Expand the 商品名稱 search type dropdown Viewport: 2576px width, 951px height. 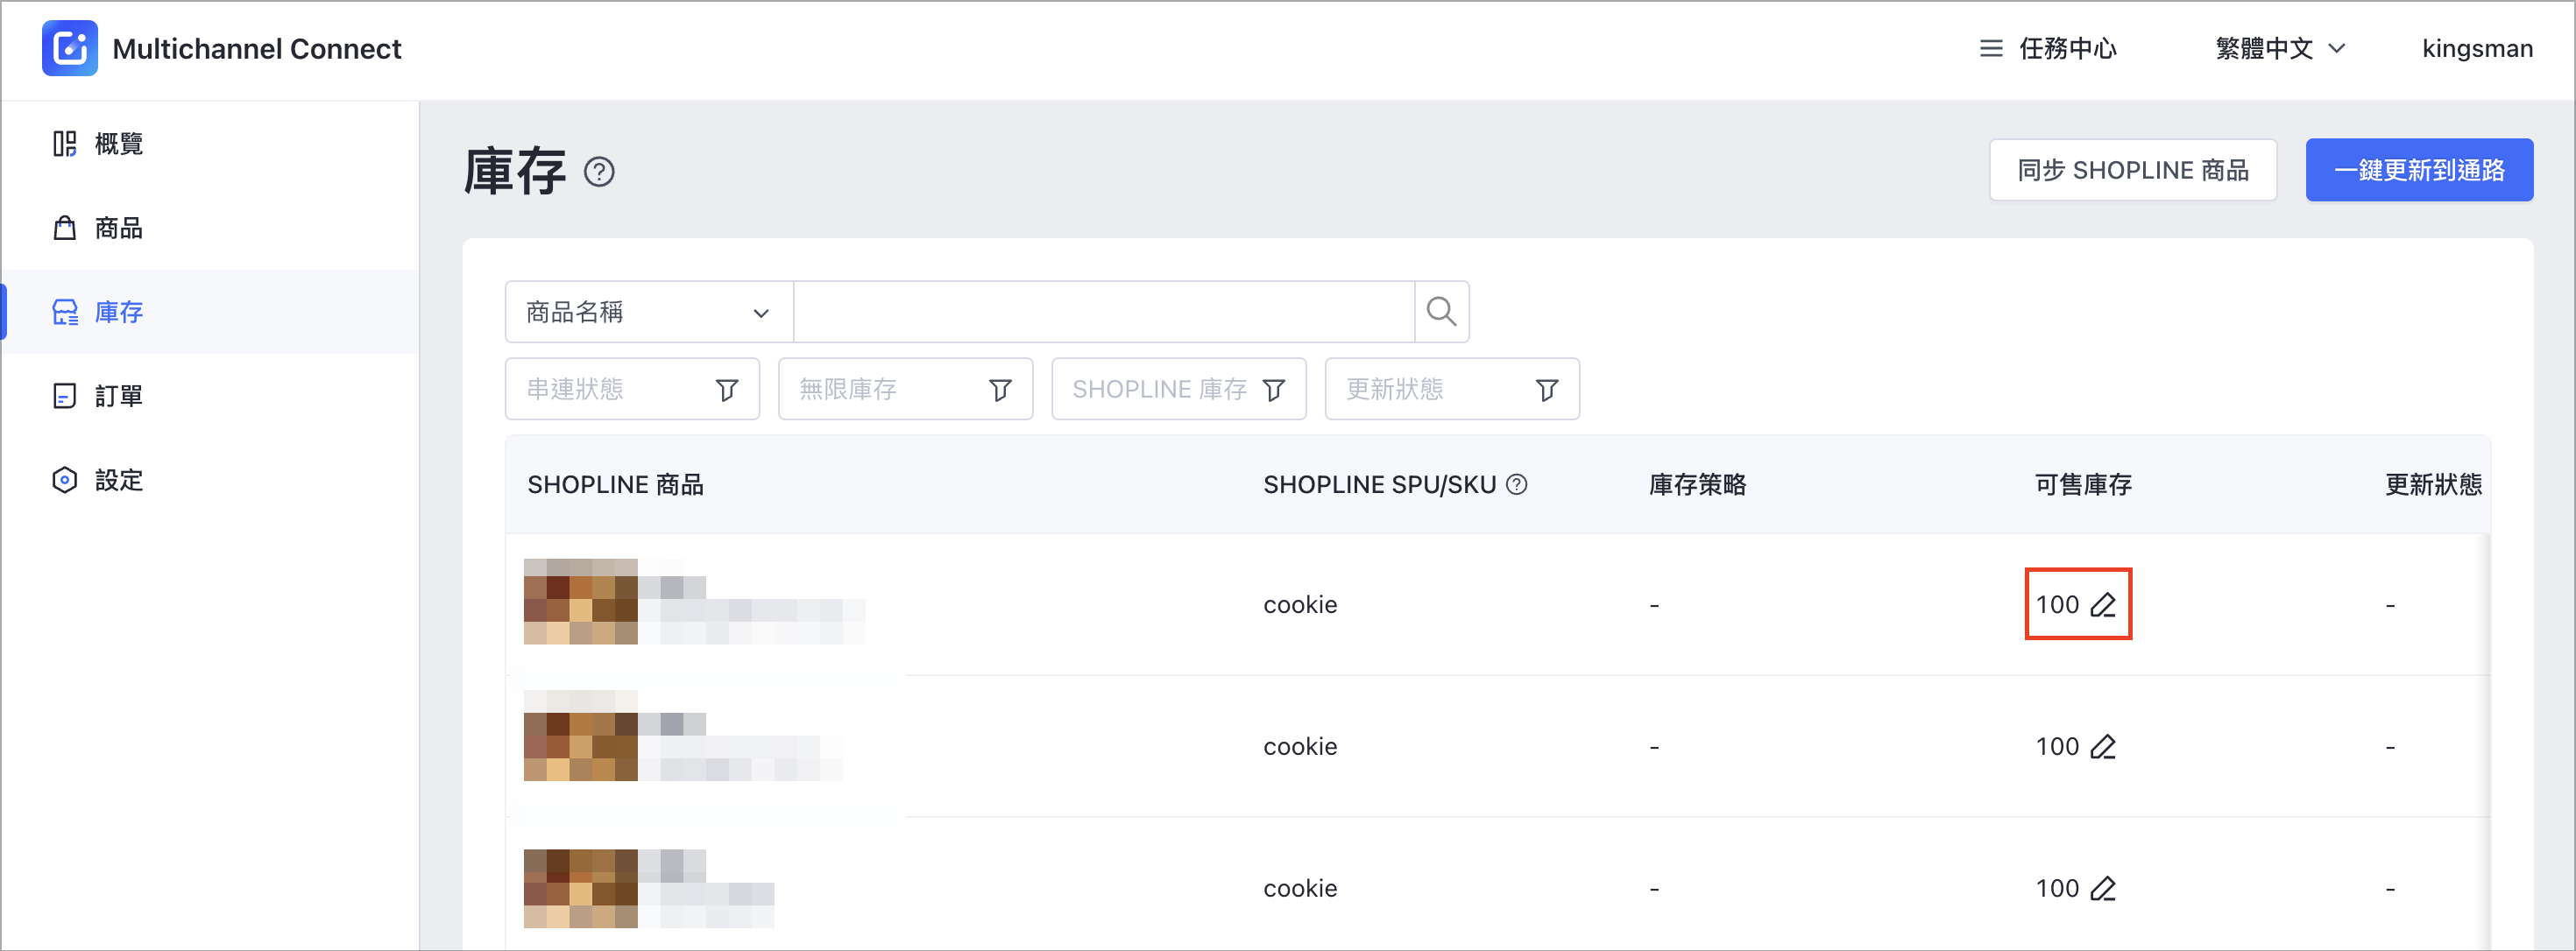(x=649, y=312)
